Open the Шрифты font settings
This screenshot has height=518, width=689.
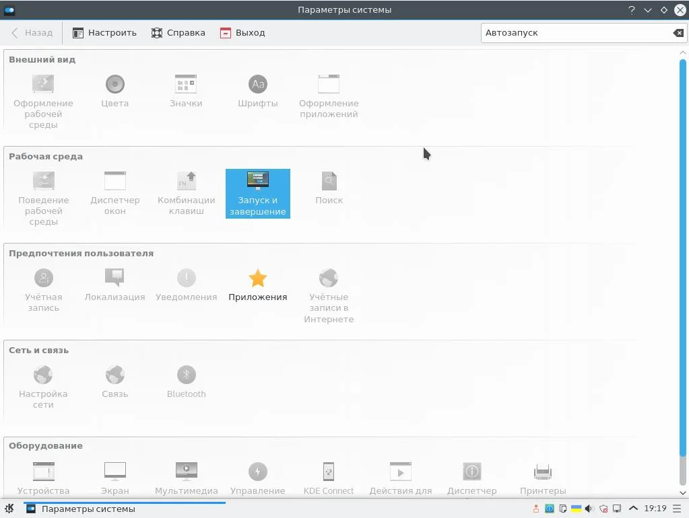[257, 91]
